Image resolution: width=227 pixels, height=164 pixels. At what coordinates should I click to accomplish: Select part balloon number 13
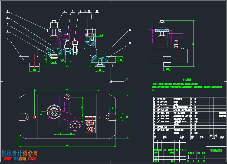130,43
